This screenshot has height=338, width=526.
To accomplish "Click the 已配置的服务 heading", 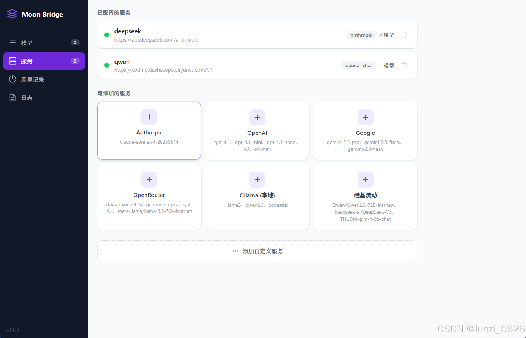I will (x=114, y=12).
